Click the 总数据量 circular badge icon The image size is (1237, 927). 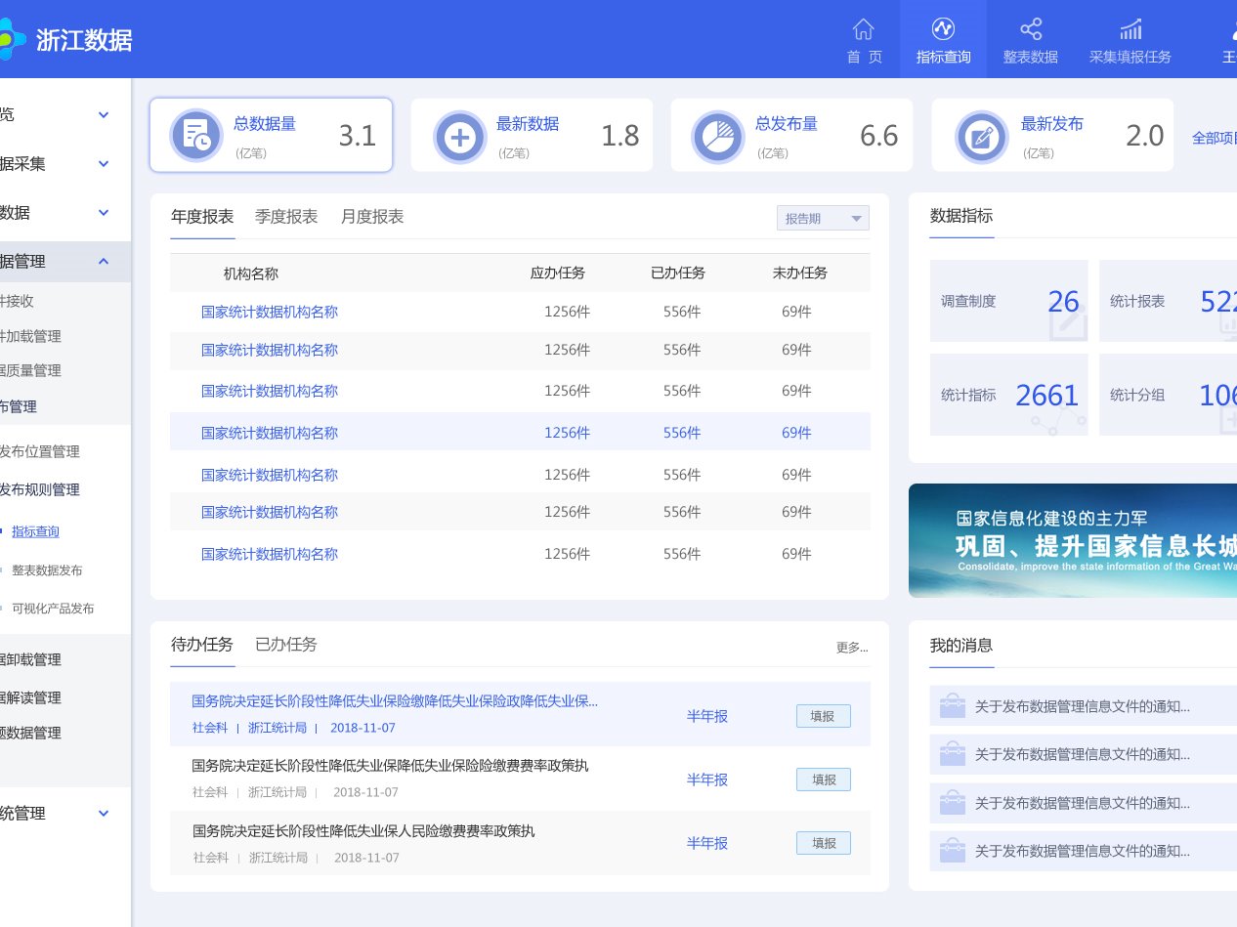click(x=195, y=136)
